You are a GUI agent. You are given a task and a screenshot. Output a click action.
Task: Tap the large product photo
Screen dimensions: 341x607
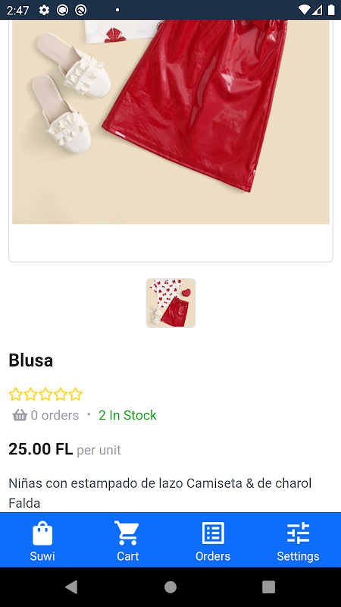pos(170,121)
